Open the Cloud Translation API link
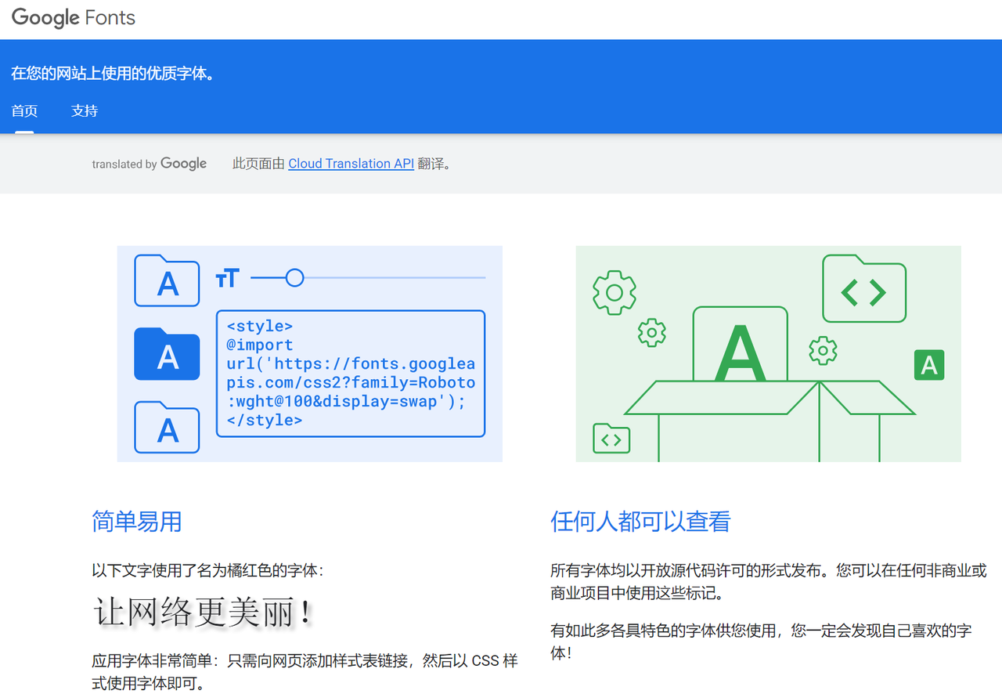This screenshot has height=694, width=1002. point(351,164)
